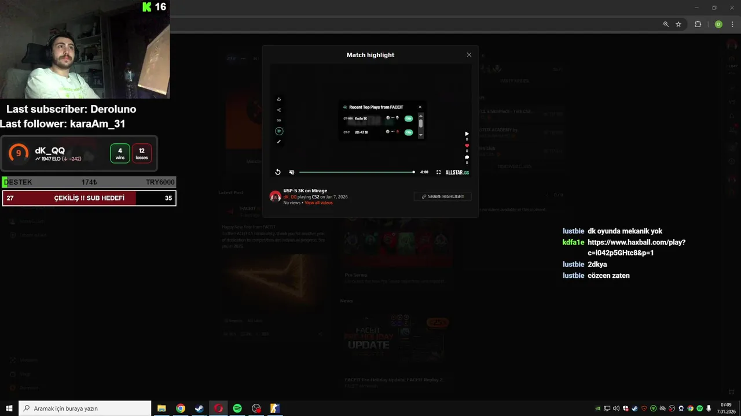Screen dimensions: 741x416
Task: Open the NVIDIA tray icon
Action: [x=597, y=408]
